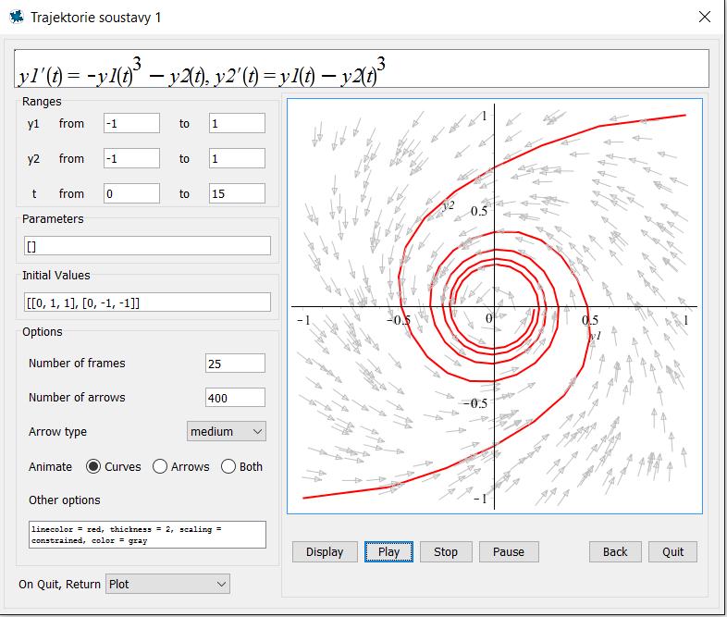Click the Initial Values input field
Image resolution: width=727 pixels, height=617 pixels.
pos(147,302)
